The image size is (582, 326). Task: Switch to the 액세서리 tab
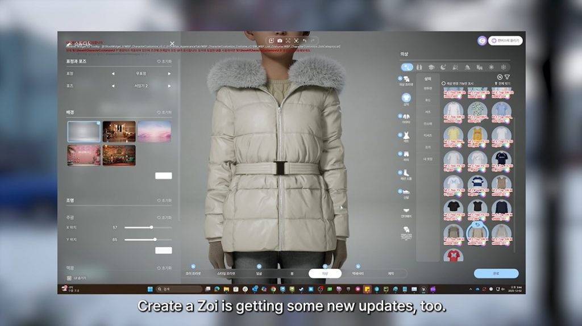point(358,273)
